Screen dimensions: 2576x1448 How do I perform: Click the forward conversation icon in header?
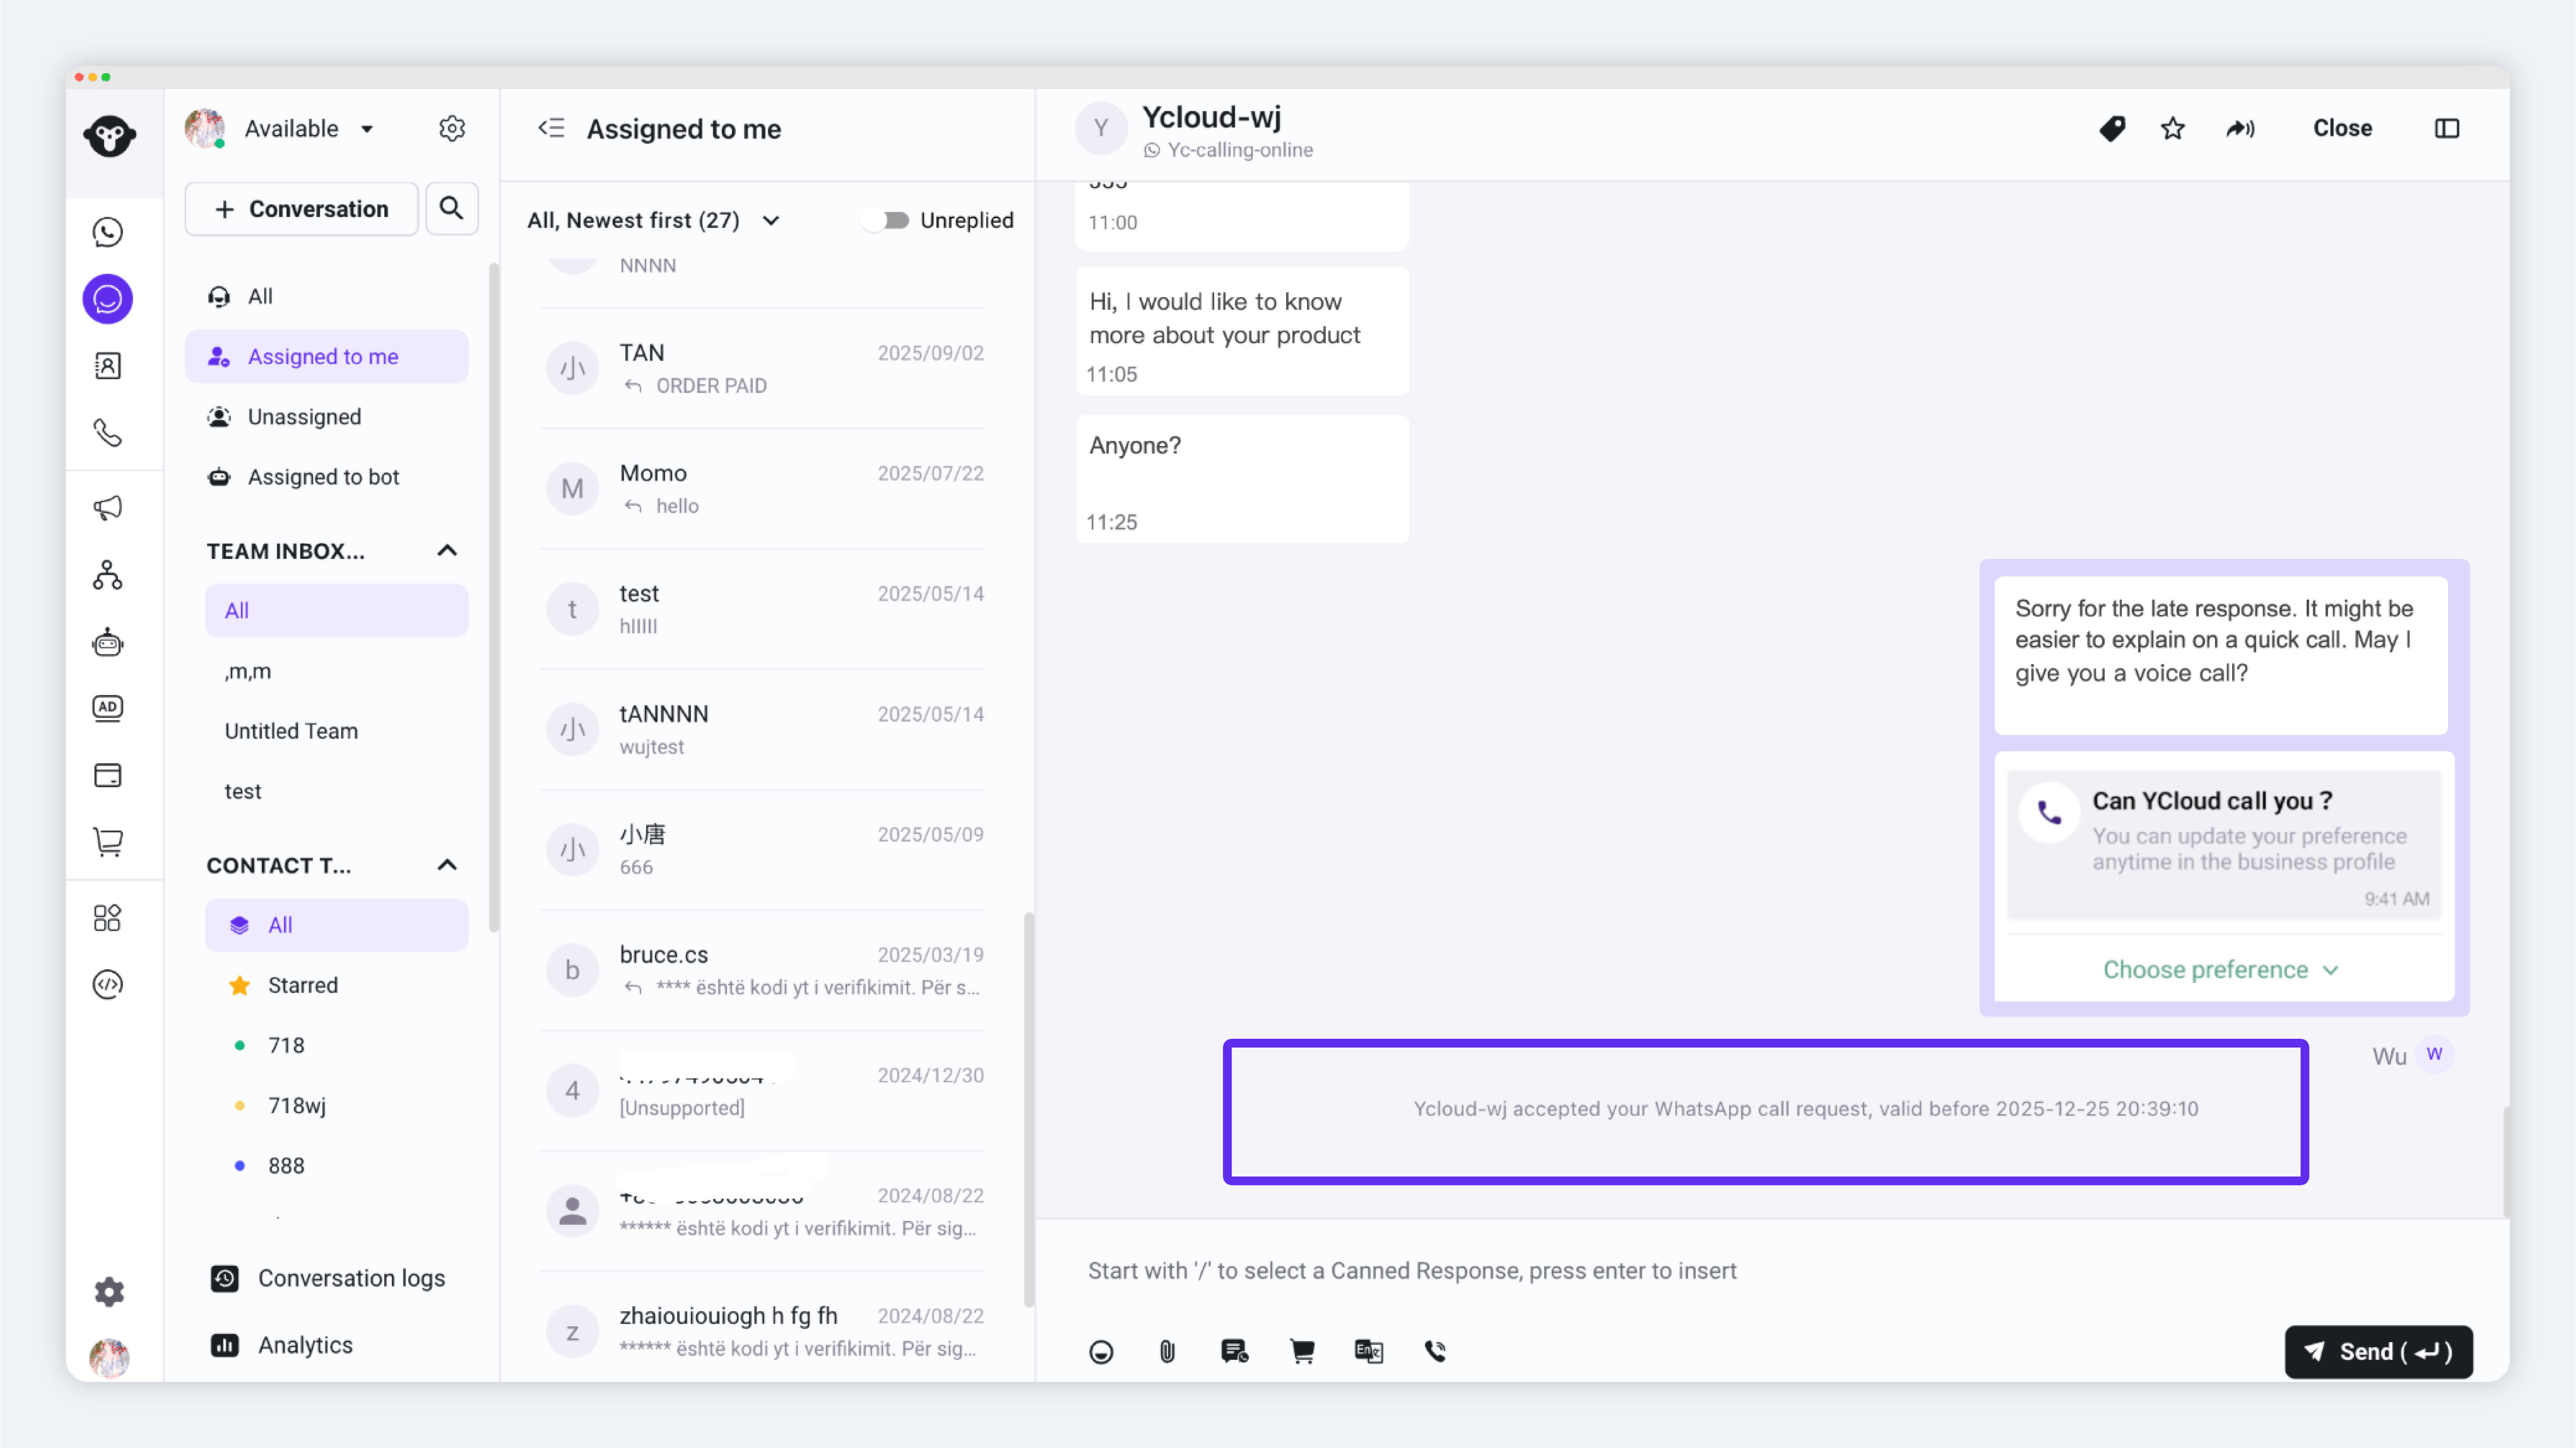pos(2240,129)
